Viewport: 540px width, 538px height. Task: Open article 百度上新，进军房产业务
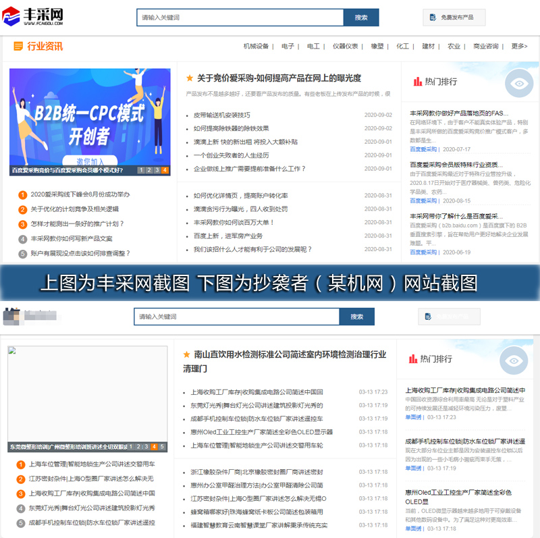(x=228, y=236)
